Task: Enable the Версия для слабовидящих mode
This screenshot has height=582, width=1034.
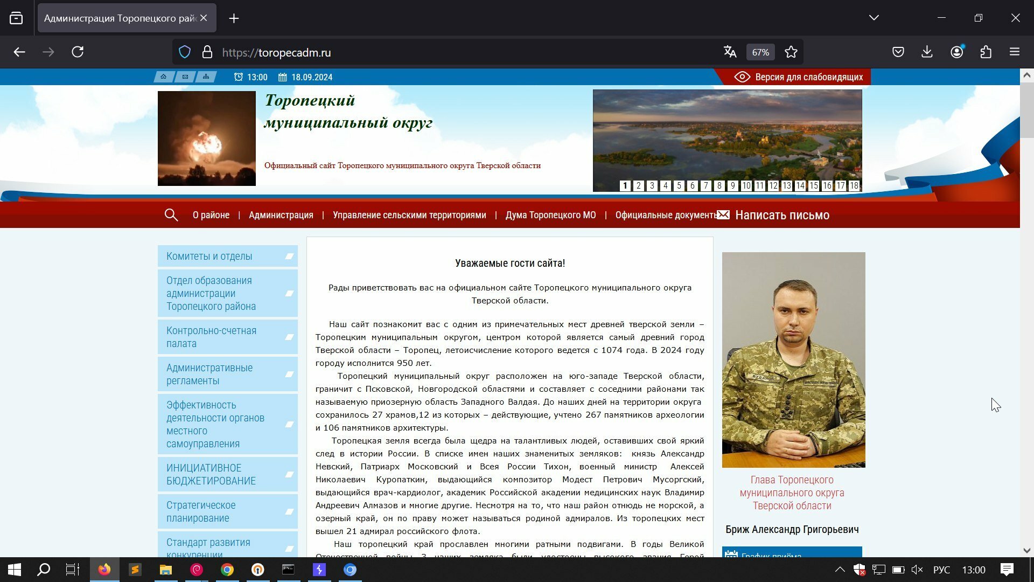Action: (799, 77)
